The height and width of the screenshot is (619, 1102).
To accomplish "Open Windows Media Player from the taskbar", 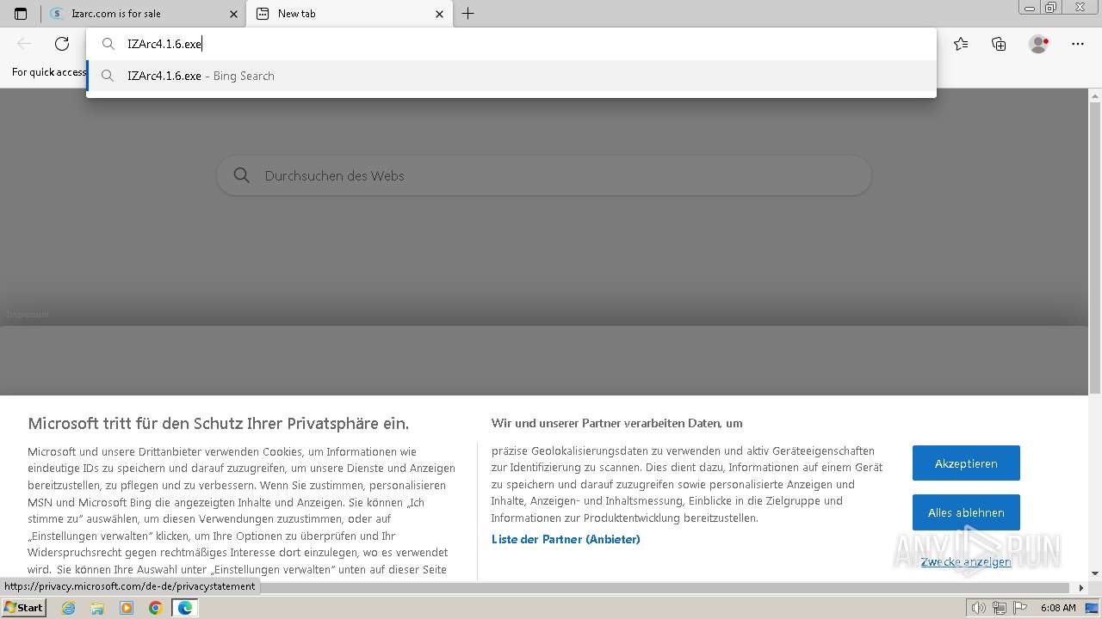I will coord(127,608).
